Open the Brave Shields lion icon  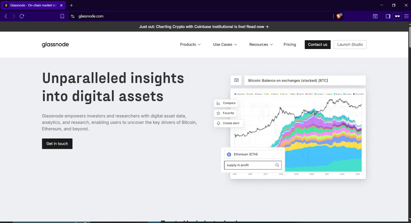click(x=339, y=16)
